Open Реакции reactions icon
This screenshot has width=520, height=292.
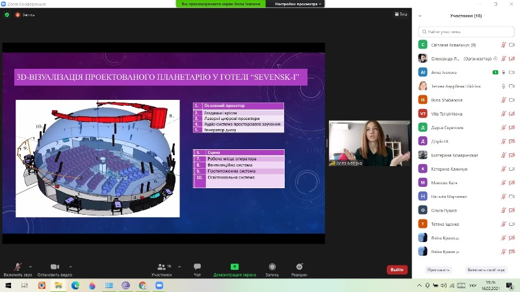tap(299, 267)
